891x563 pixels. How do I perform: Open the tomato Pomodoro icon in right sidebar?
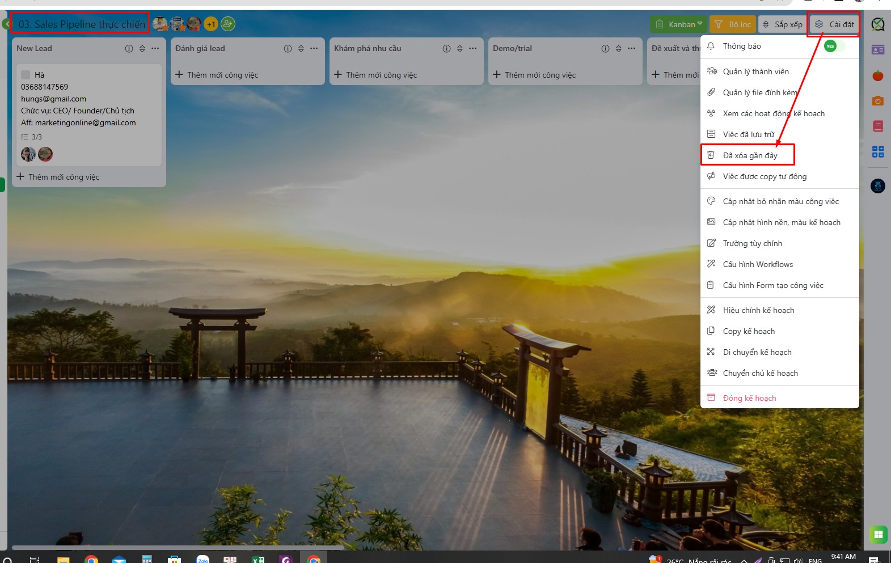click(x=878, y=75)
